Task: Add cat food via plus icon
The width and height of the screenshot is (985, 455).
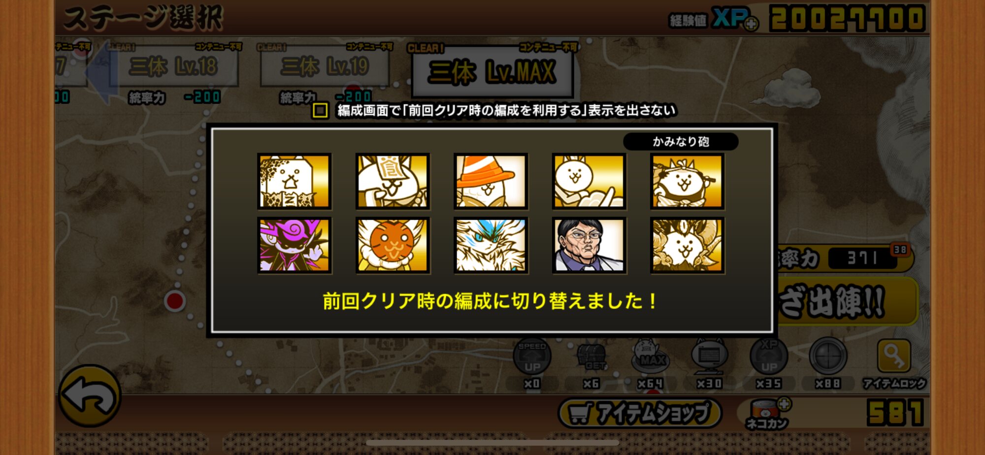Action: 784,404
